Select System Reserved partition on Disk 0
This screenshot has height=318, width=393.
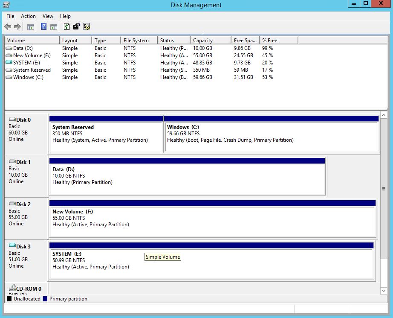(106, 137)
